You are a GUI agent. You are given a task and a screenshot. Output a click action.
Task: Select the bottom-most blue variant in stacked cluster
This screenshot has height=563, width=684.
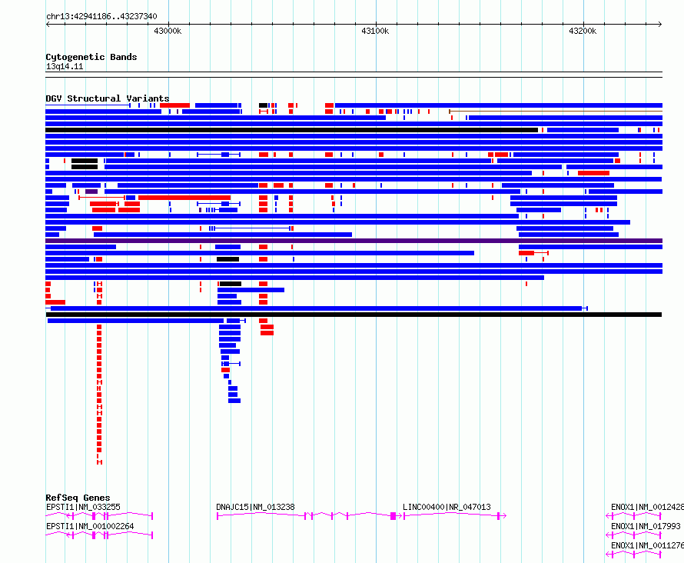234,401
